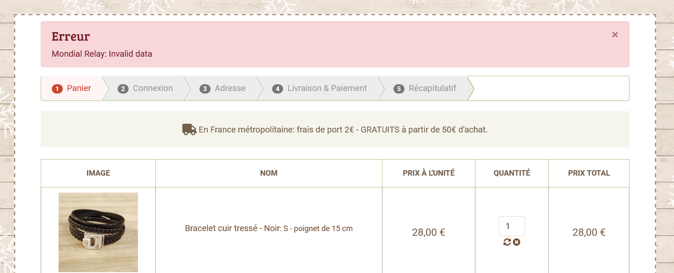Click the delivery truck icon in the shipping banner

tap(189, 130)
